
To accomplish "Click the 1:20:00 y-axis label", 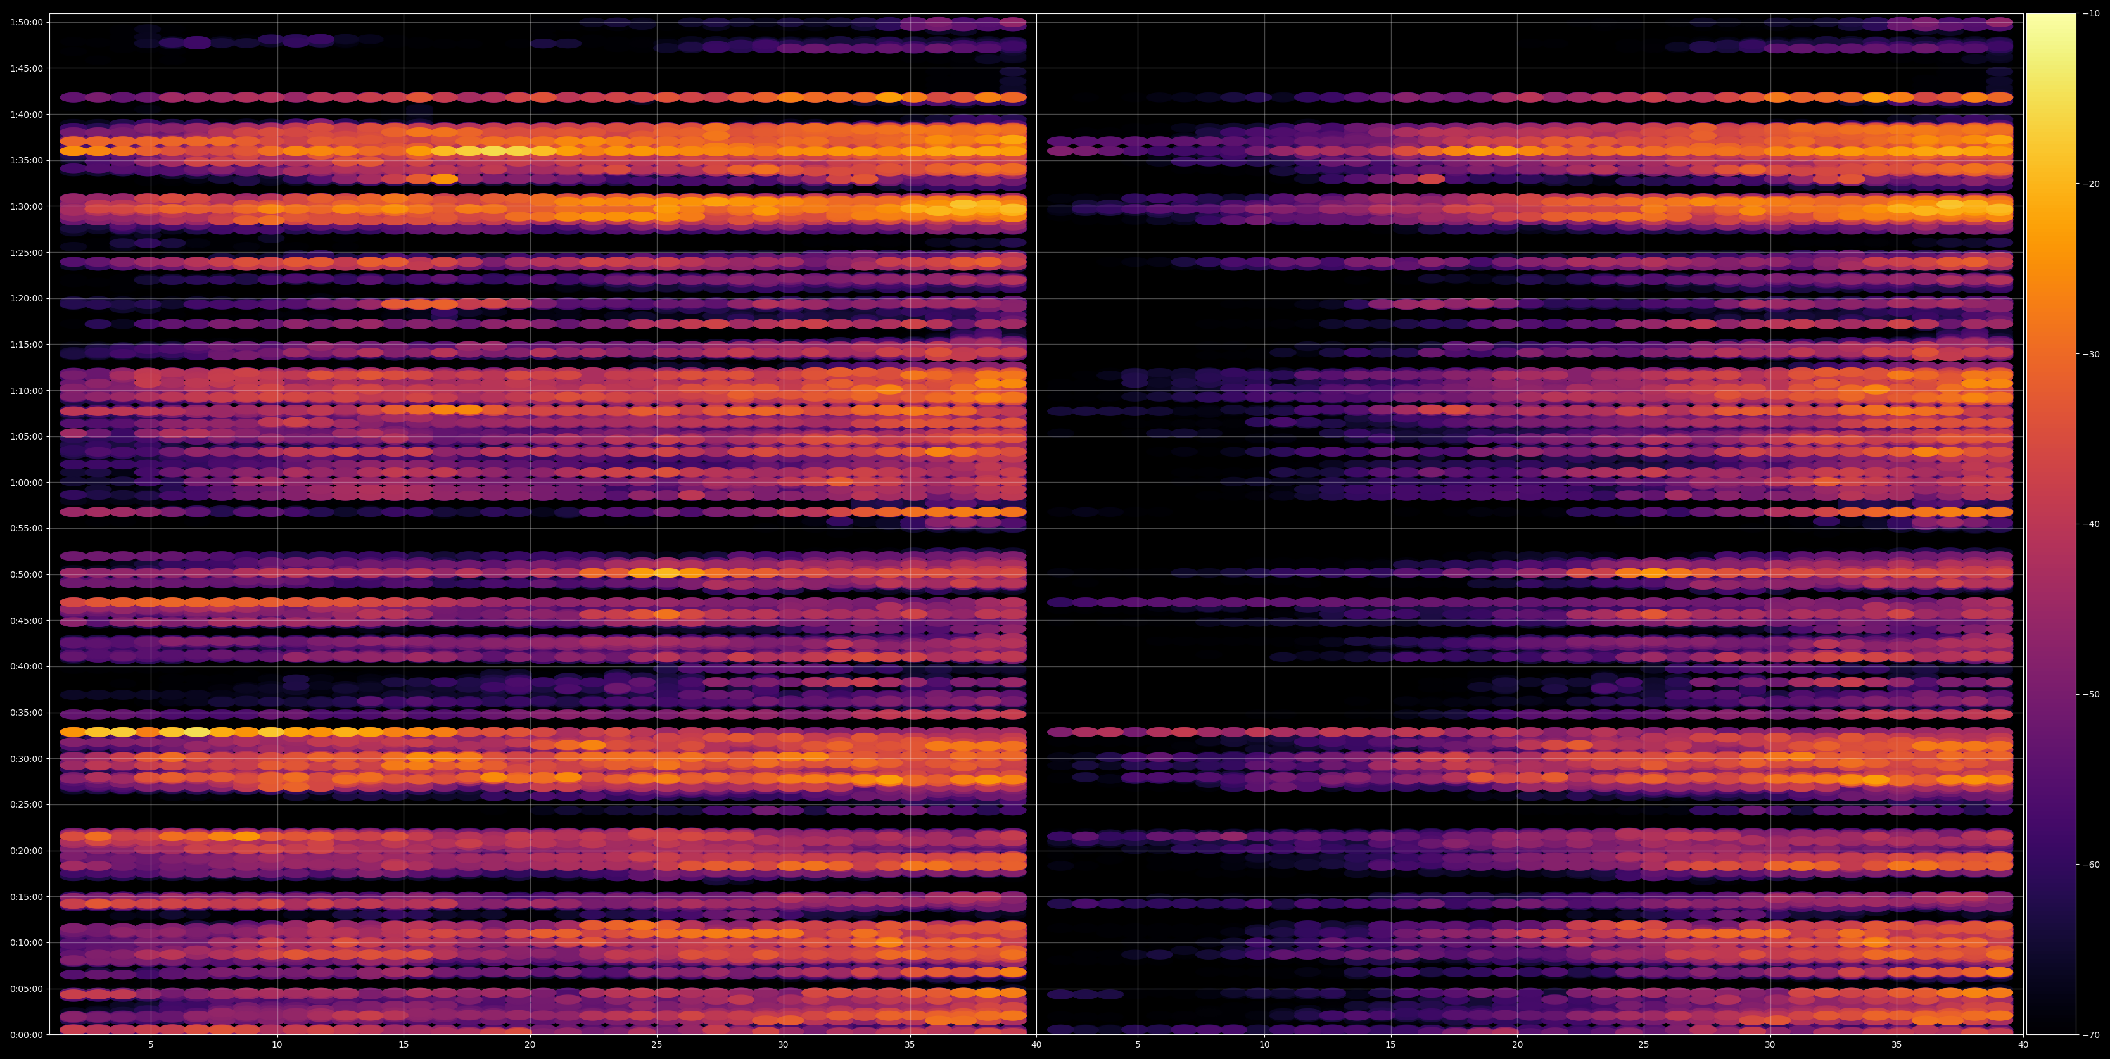I will click(x=26, y=298).
